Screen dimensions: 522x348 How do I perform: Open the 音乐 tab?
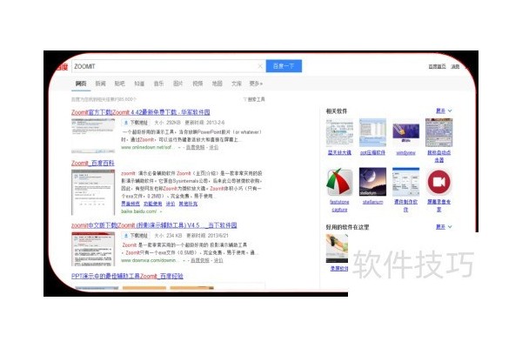pyautogui.click(x=158, y=84)
